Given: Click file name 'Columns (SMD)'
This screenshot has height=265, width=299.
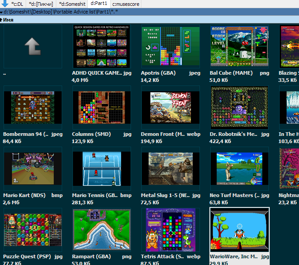Looking at the screenshot, I should click(91, 134).
